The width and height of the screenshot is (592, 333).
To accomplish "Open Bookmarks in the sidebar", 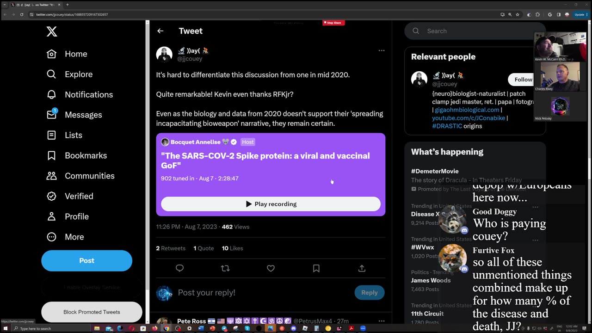I will click(x=77, y=155).
